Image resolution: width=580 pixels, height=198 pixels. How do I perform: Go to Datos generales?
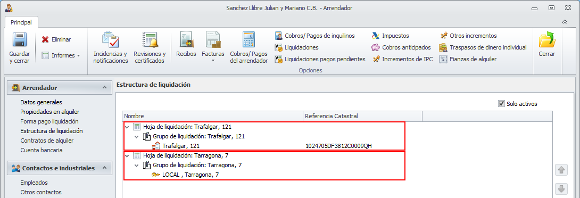(x=41, y=102)
